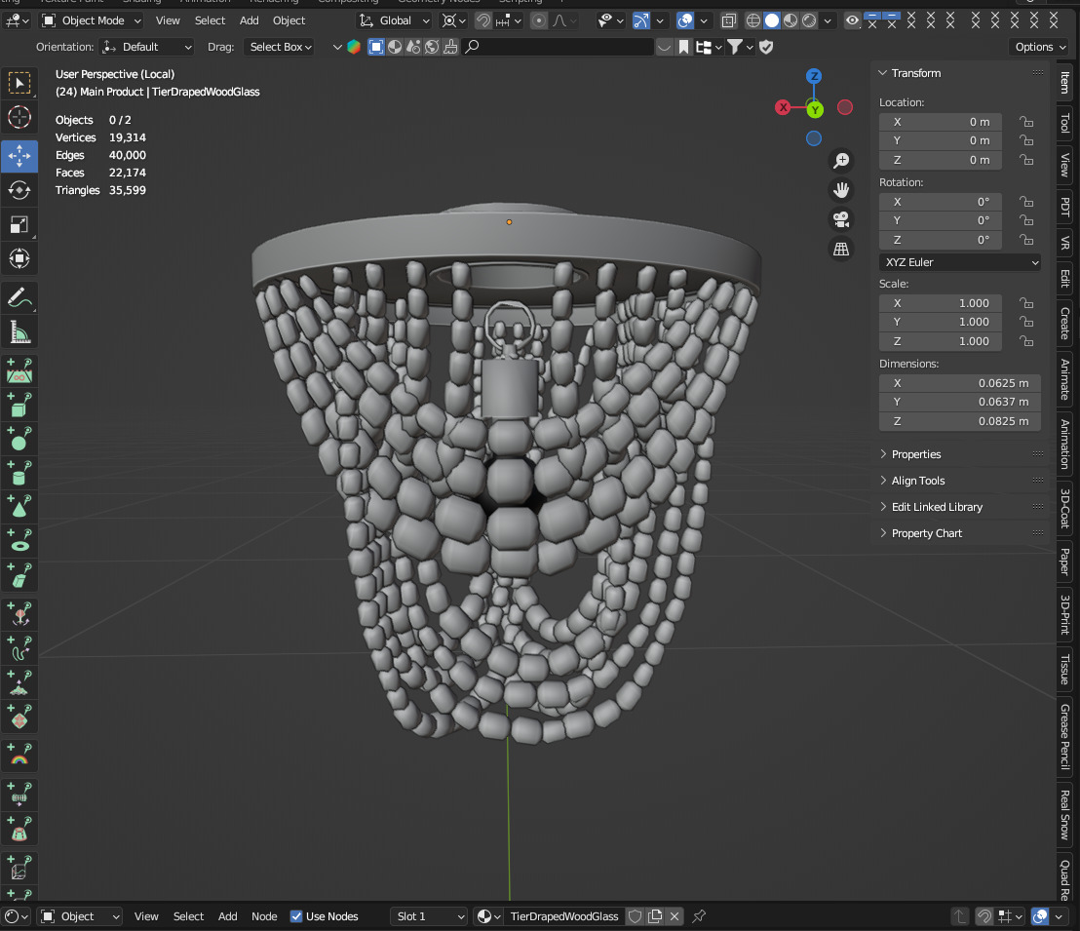Screen dimensions: 1080x931
Task: Switch to Solid viewport shading
Action: (x=772, y=20)
